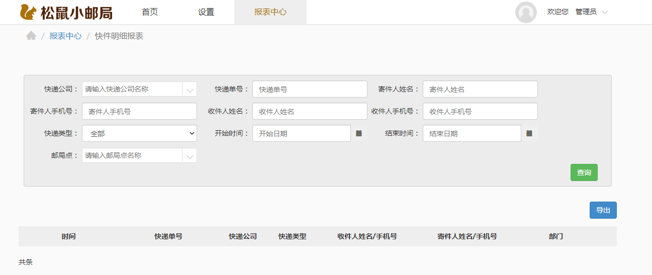This screenshot has height=275, width=652.
Task: Focus the 寄件人手机号 input field
Action: coord(140,111)
